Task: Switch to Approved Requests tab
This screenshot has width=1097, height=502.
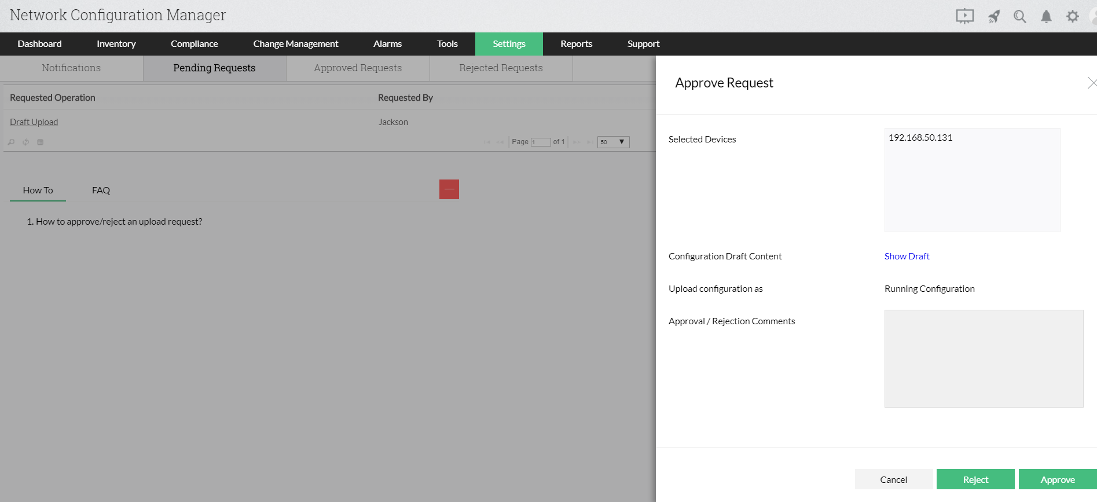Action: (358, 68)
